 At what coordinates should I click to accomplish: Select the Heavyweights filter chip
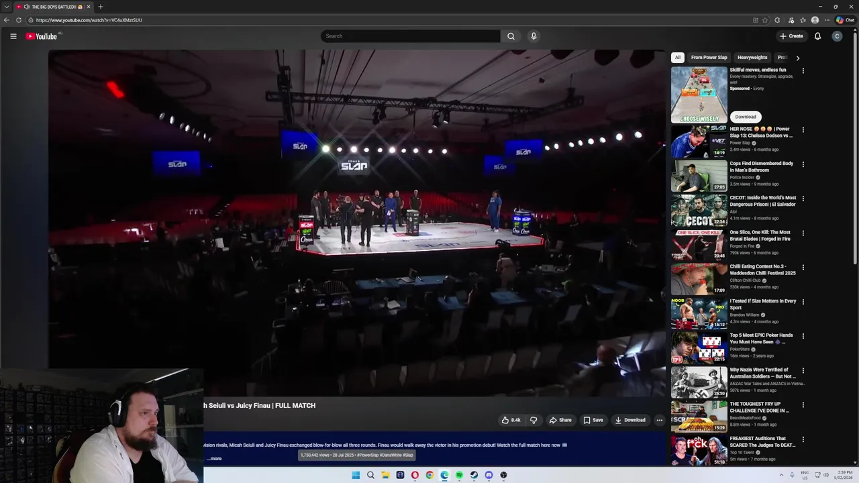(752, 58)
